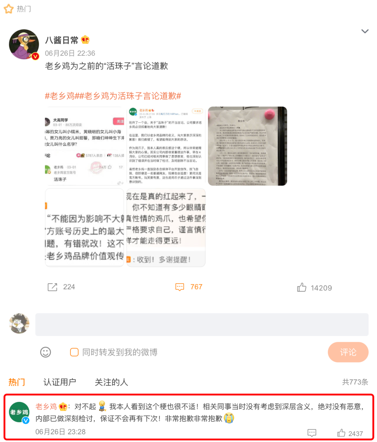This screenshot has height=442, width=377.
Task: Enable 同时转发到我的微博 checkbox
Action: [74, 352]
